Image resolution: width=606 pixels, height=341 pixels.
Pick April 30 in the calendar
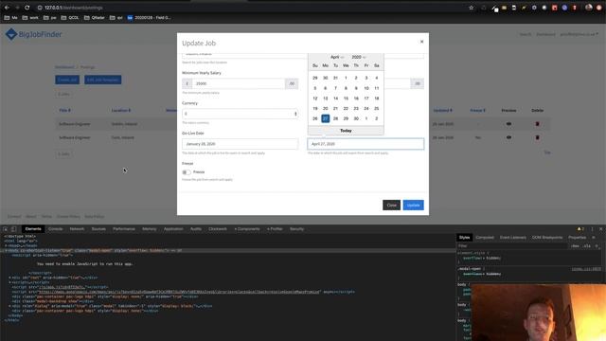[x=356, y=118]
